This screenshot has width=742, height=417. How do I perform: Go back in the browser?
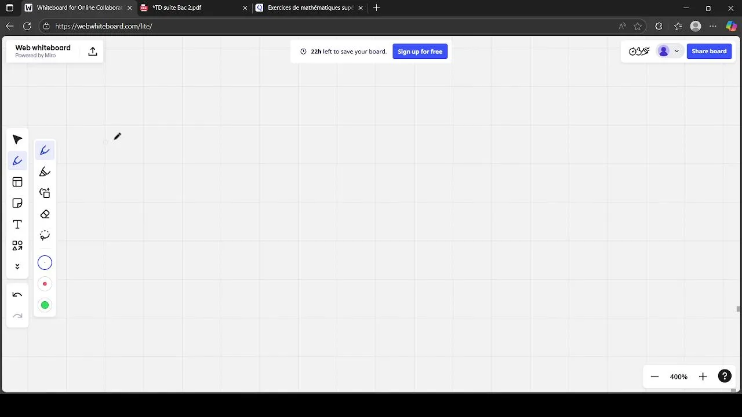pos(9,26)
